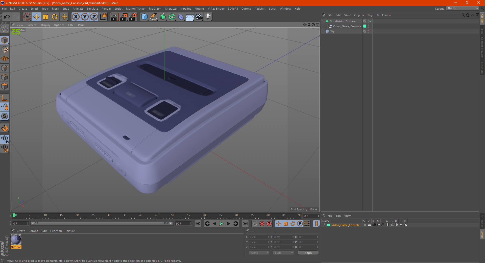
Task: Add a Camera object
Action: (x=199, y=17)
